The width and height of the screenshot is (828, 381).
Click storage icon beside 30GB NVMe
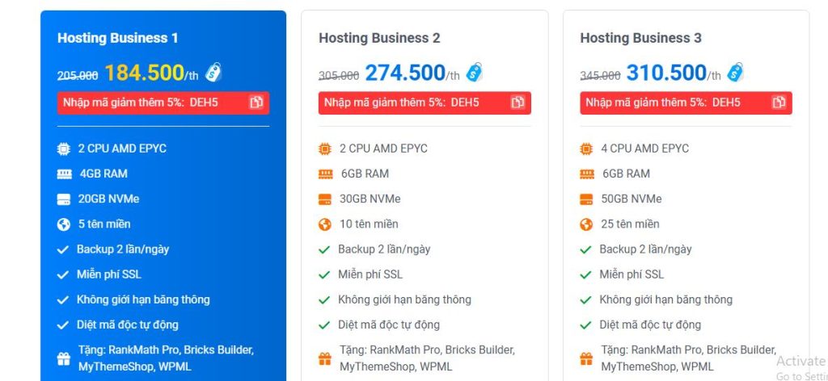325,199
